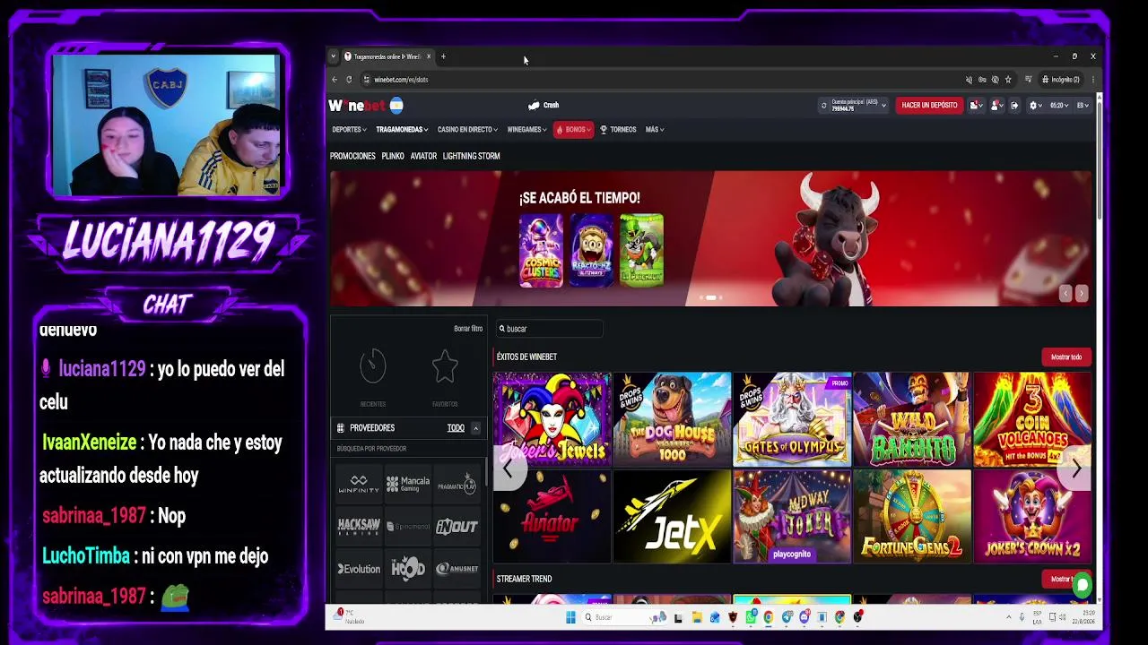The image size is (1148, 645).
Task: Select the Hacksaw Gaming provider logo
Action: click(x=359, y=526)
